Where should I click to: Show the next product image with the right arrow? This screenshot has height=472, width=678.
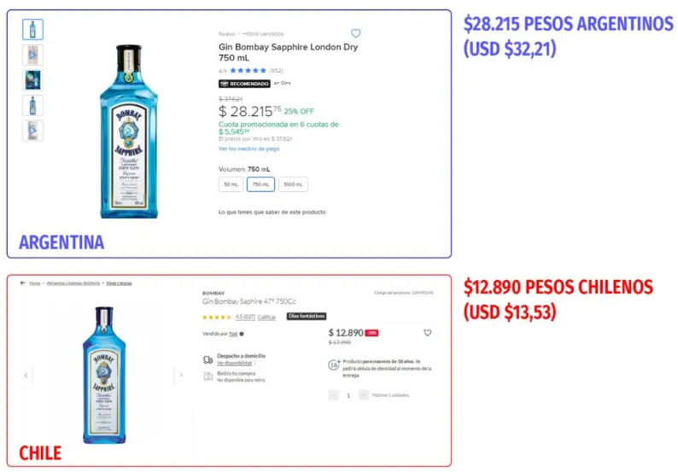[180, 375]
